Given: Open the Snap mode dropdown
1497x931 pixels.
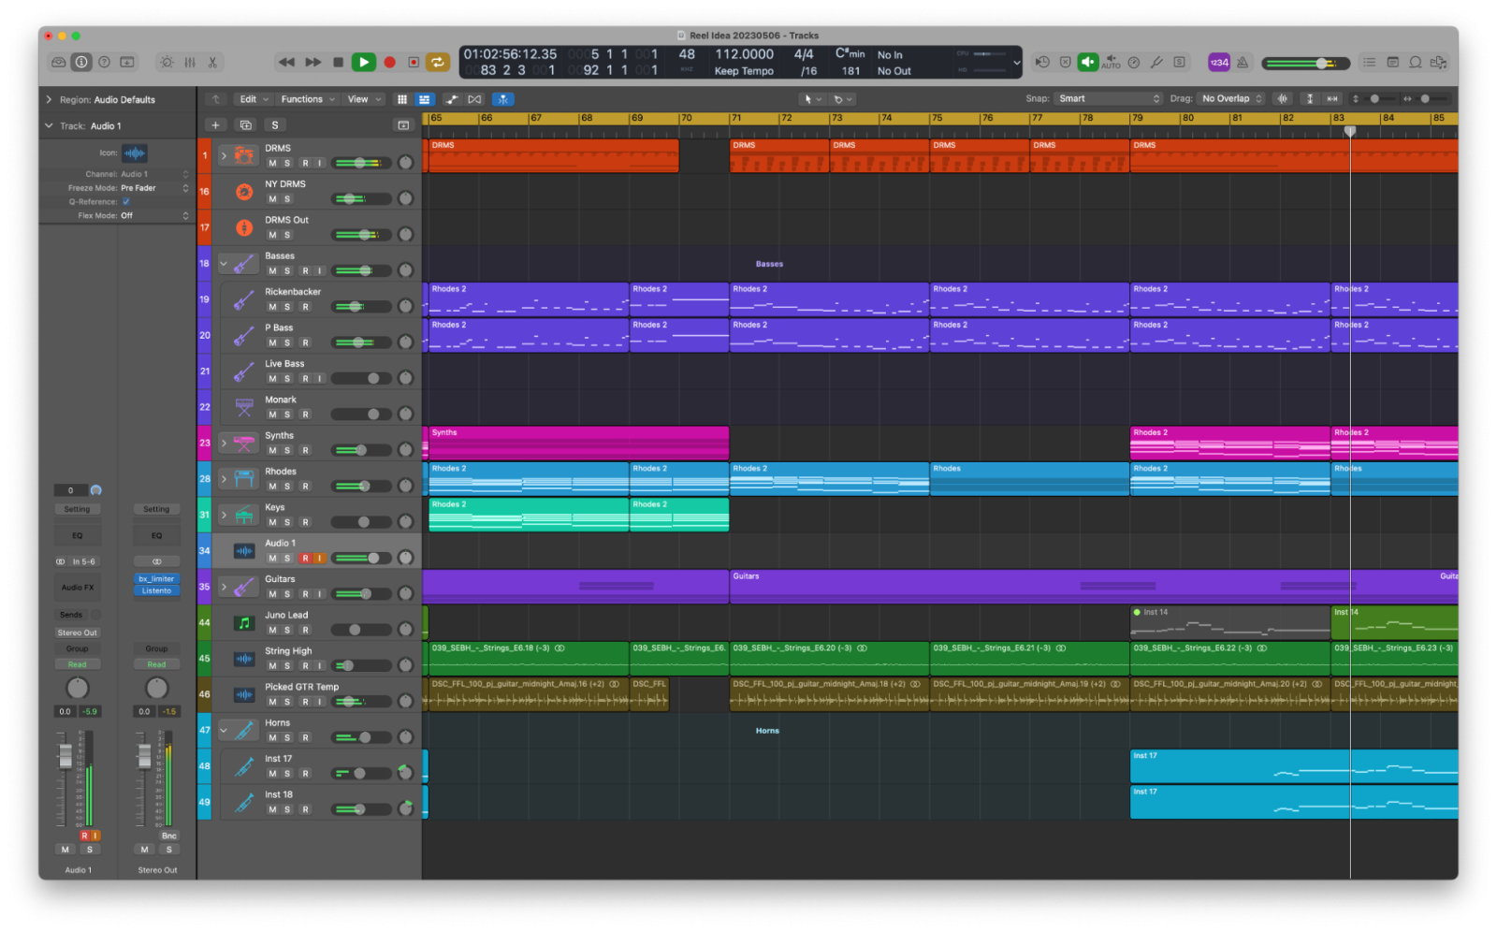Looking at the screenshot, I should pyautogui.click(x=1109, y=98).
